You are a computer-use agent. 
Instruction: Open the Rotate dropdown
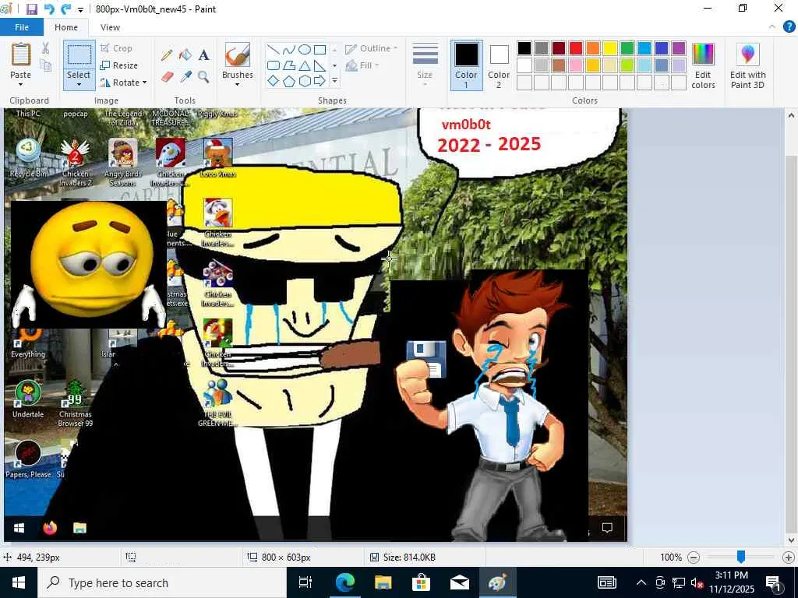pyautogui.click(x=124, y=83)
